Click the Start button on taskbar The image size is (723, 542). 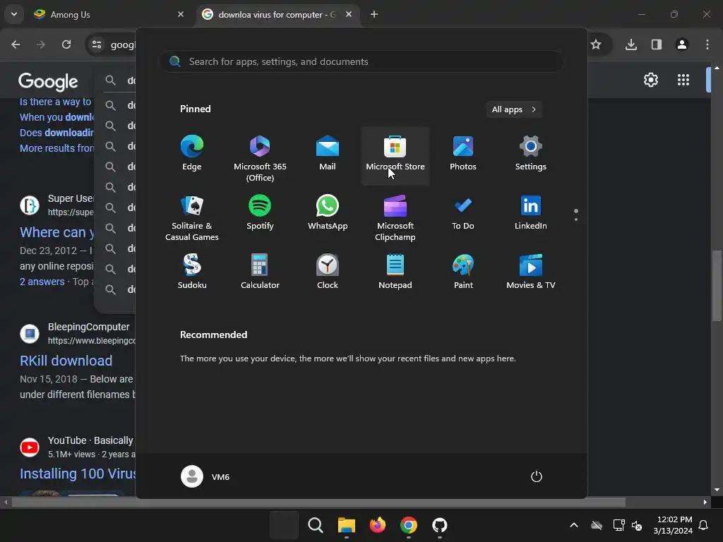click(x=284, y=525)
